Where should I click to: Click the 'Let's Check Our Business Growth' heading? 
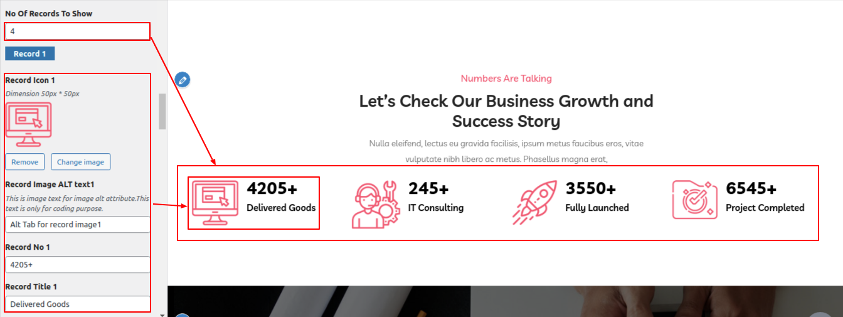(x=506, y=110)
